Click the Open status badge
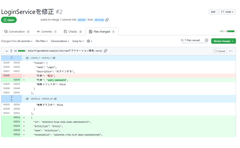Viewport: 240px width, 148px height. [9, 20]
